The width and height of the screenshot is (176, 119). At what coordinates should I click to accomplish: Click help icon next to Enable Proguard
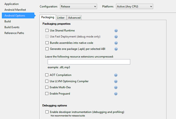(116, 94)
